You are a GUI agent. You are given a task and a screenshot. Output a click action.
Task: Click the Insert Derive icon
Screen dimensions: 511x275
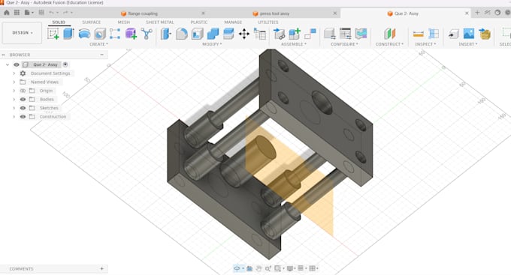coord(453,34)
